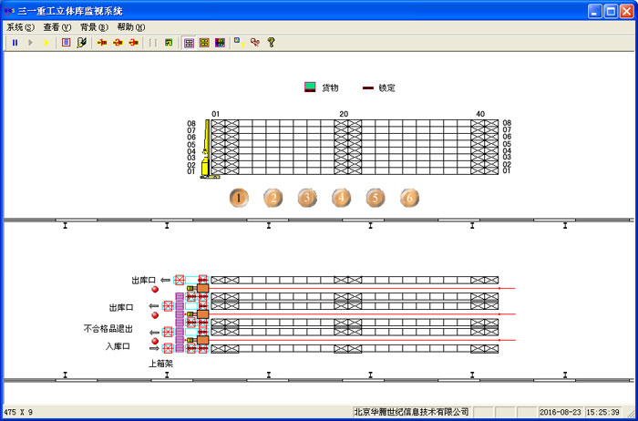Viewport: 638px width, 421px height.
Task: Click the 15:25:39 time in status bar
Action: 603,412
